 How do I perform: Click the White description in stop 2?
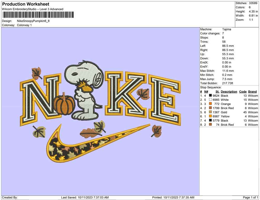click(x=225, y=100)
